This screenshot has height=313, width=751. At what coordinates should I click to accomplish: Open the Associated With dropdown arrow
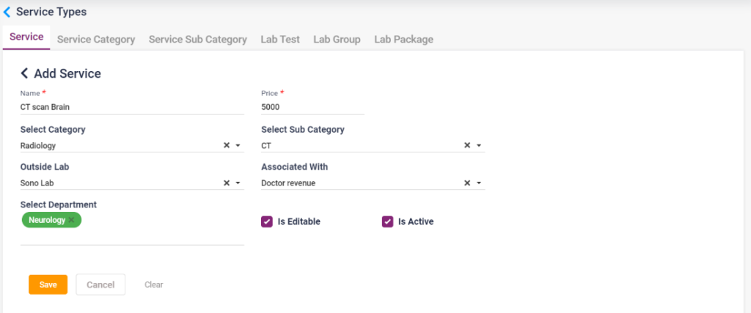pyautogui.click(x=479, y=183)
